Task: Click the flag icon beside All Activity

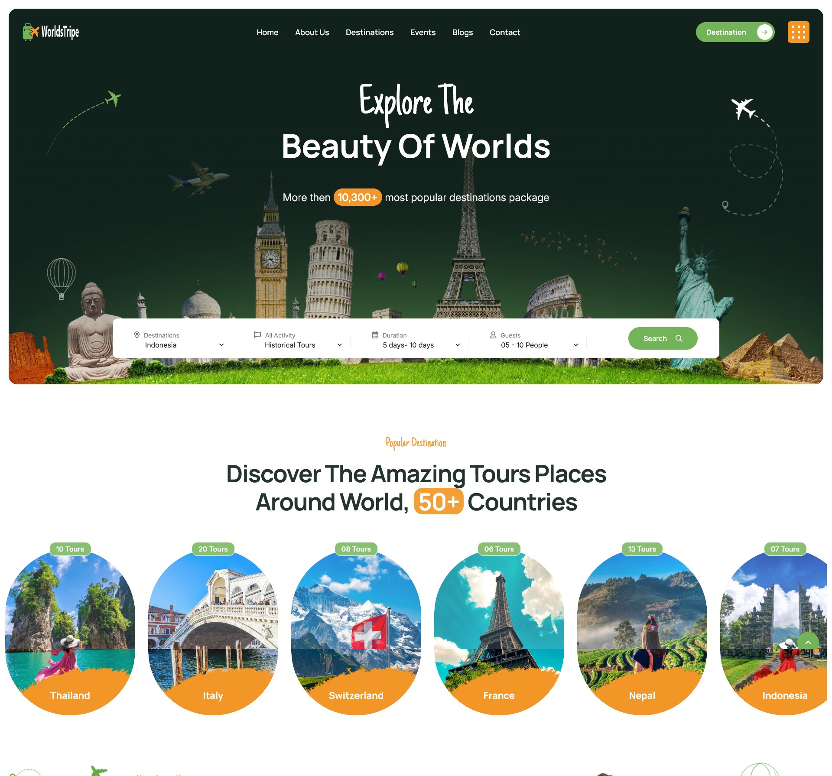Action: coord(257,335)
